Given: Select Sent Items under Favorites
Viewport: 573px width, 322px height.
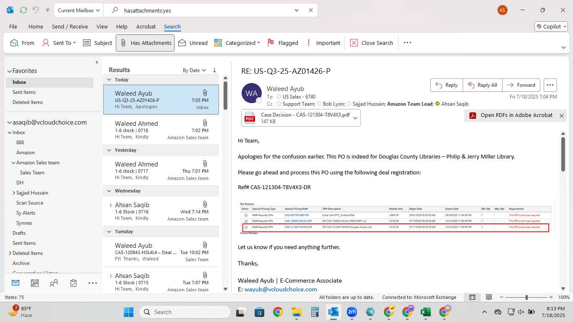Looking at the screenshot, I should 24,92.
